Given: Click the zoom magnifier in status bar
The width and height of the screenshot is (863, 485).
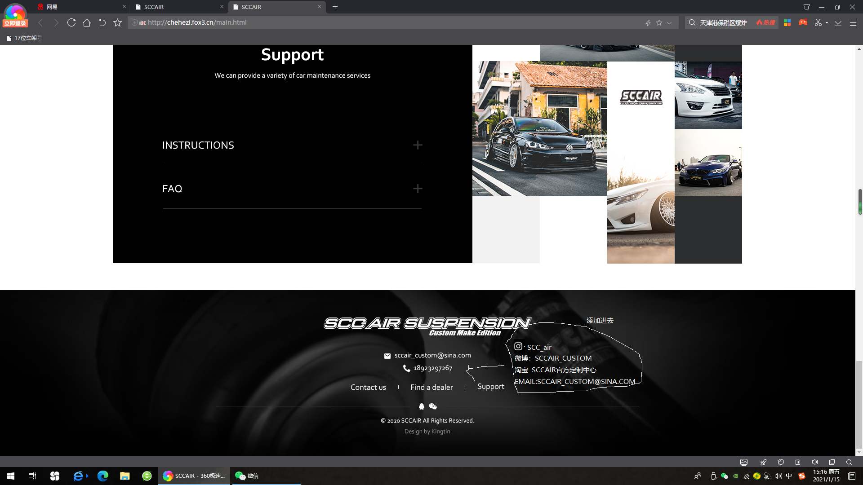Looking at the screenshot, I should 849,462.
